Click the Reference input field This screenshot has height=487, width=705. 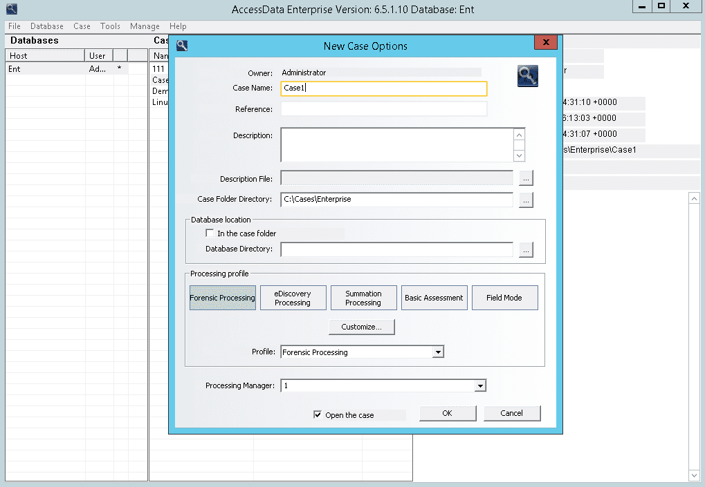point(384,109)
